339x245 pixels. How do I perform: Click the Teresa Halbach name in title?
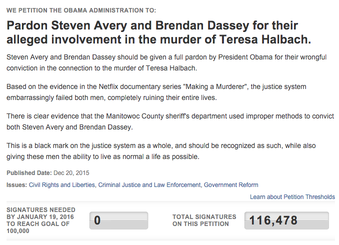265,39
